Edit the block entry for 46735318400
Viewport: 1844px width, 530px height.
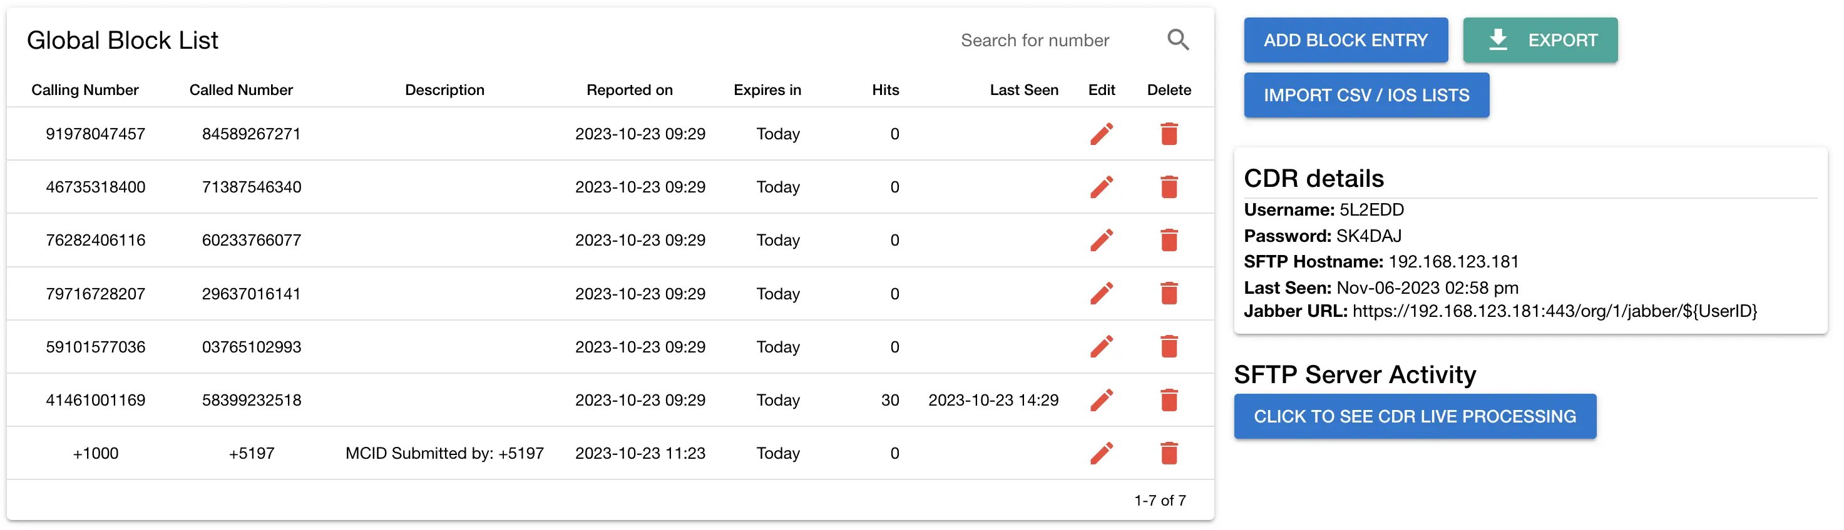coord(1101,187)
